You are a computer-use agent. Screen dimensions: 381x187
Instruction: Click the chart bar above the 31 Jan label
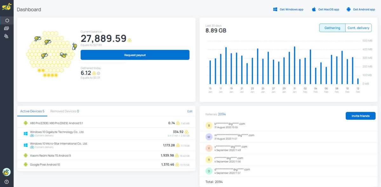294,65
